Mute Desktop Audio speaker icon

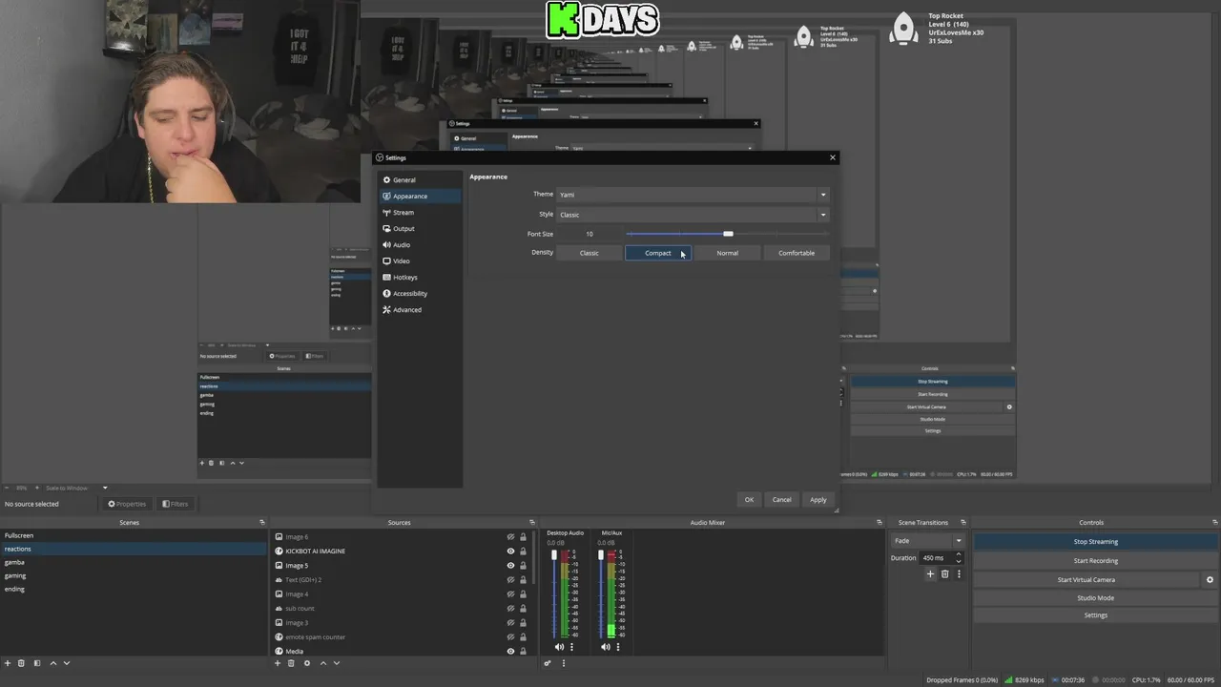pyautogui.click(x=559, y=647)
